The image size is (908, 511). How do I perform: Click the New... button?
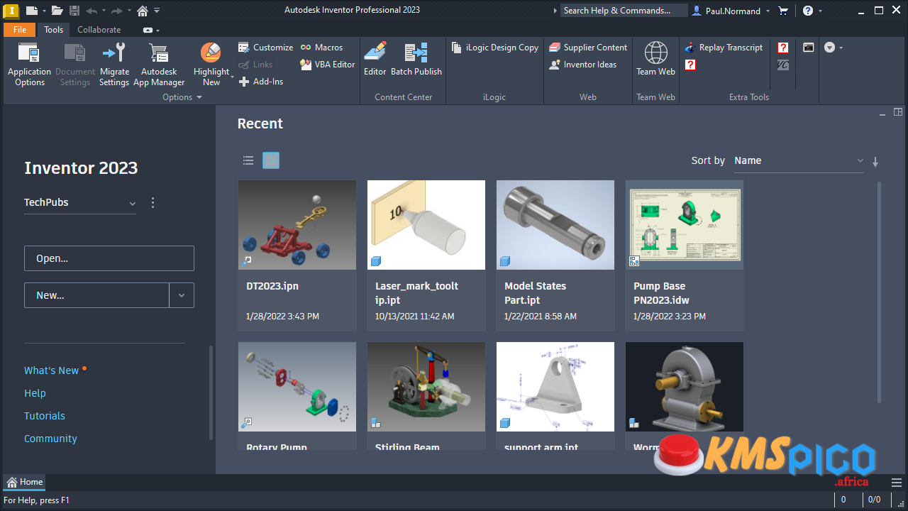point(96,295)
